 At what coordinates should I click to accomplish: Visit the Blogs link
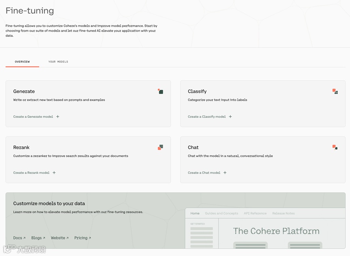coord(38,238)
